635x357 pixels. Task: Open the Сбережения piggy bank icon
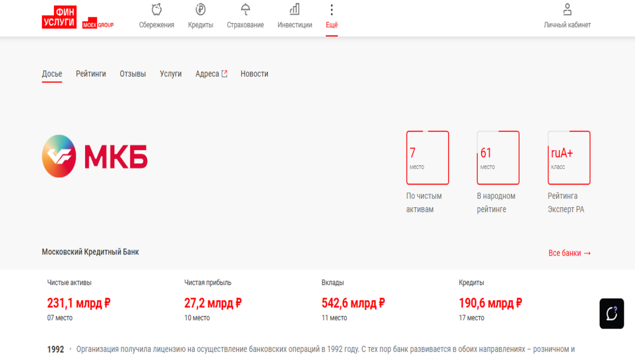tap(157, 9)
